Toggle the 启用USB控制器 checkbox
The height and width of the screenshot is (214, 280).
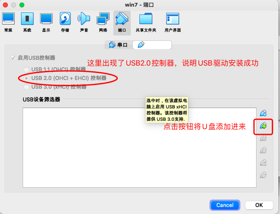tap(13, 58)
